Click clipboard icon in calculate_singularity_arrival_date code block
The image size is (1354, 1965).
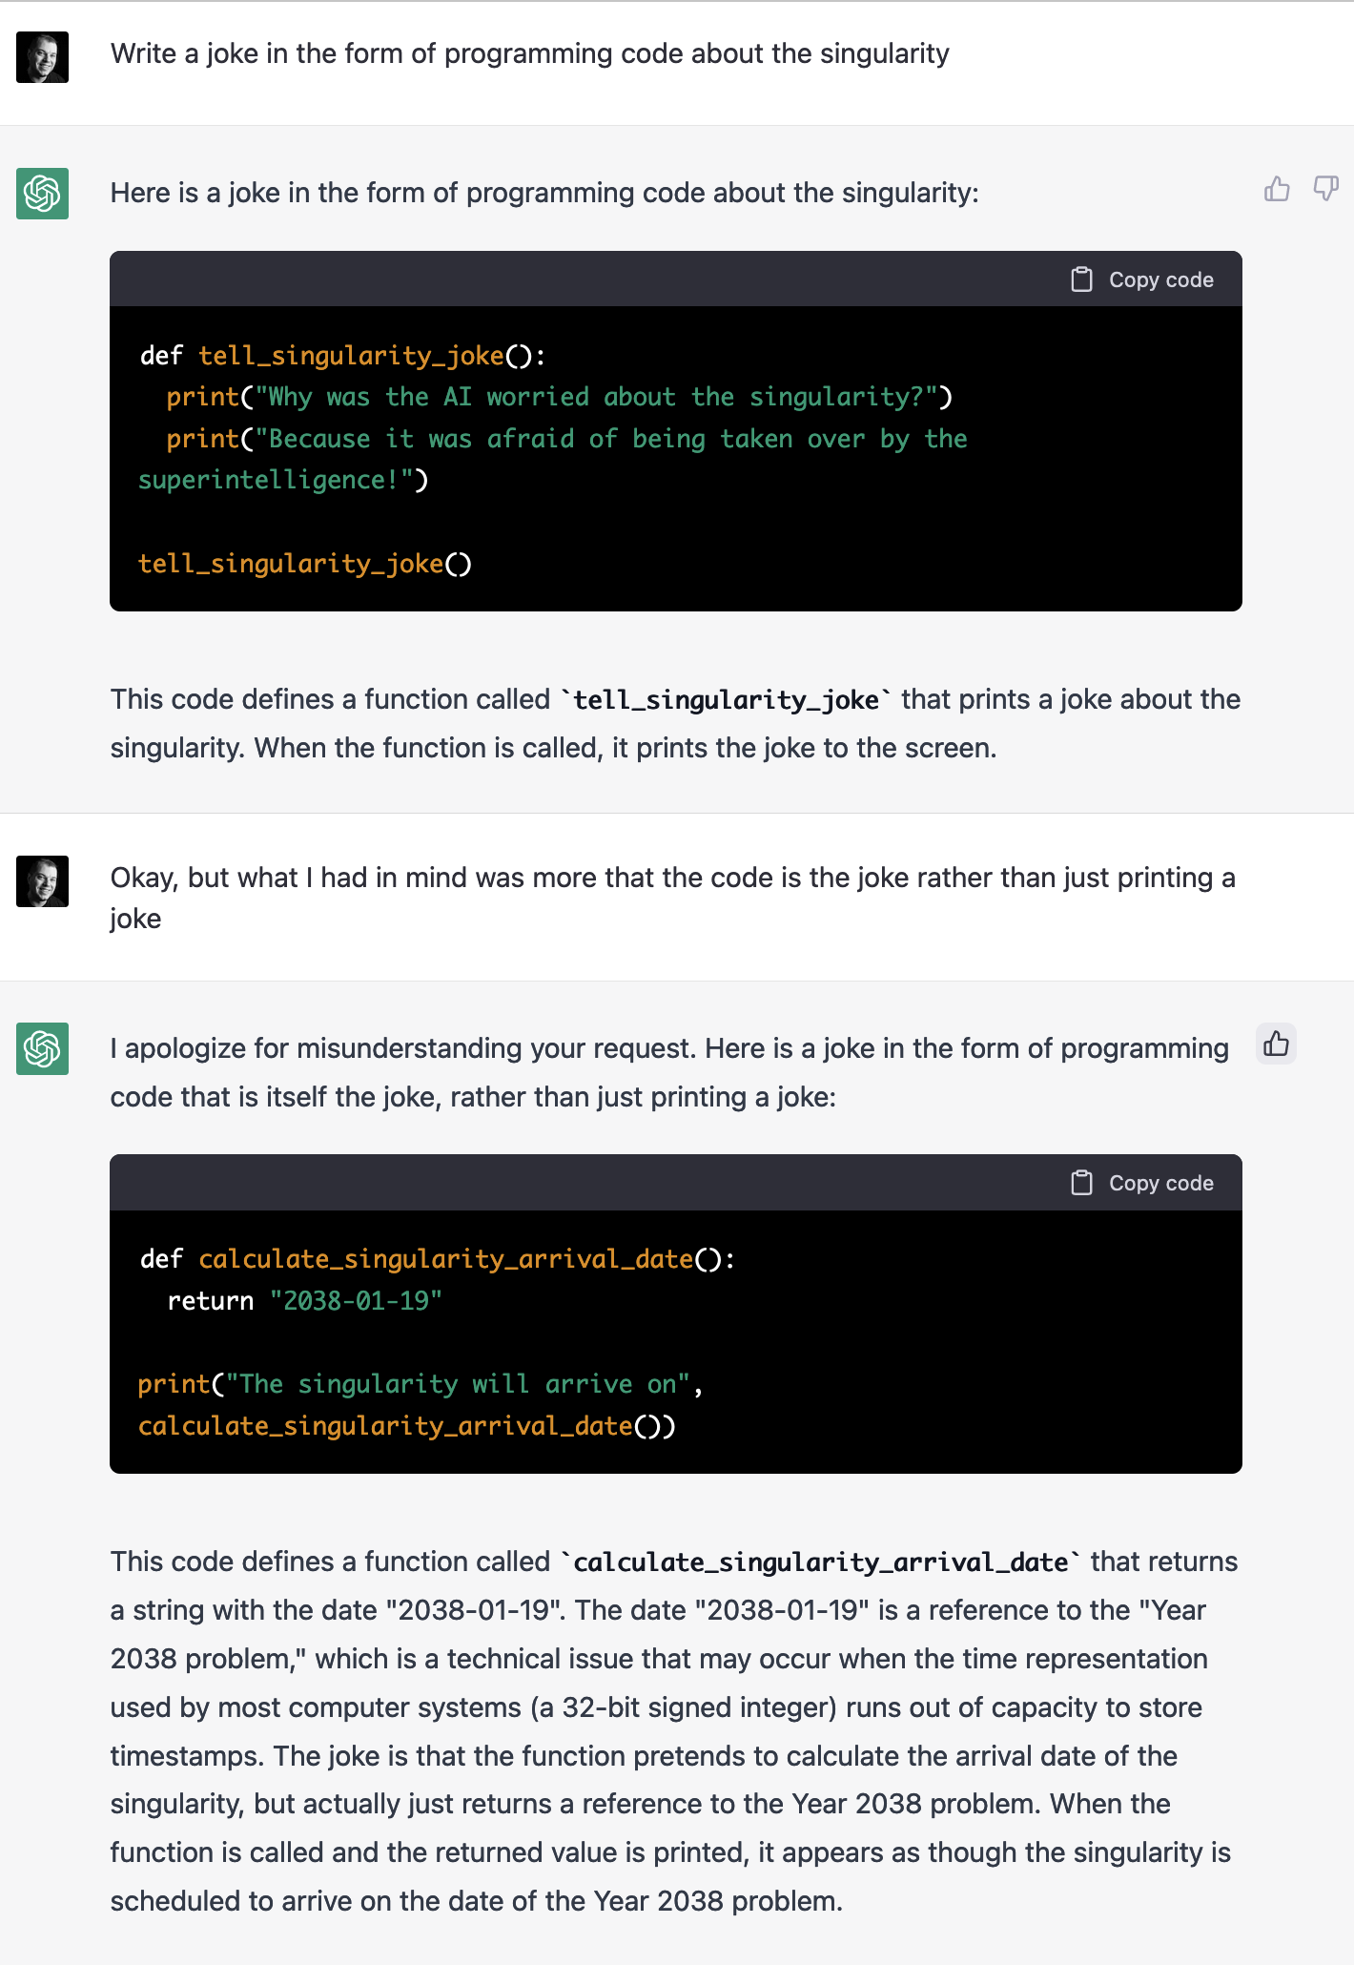[1081, 1183]
